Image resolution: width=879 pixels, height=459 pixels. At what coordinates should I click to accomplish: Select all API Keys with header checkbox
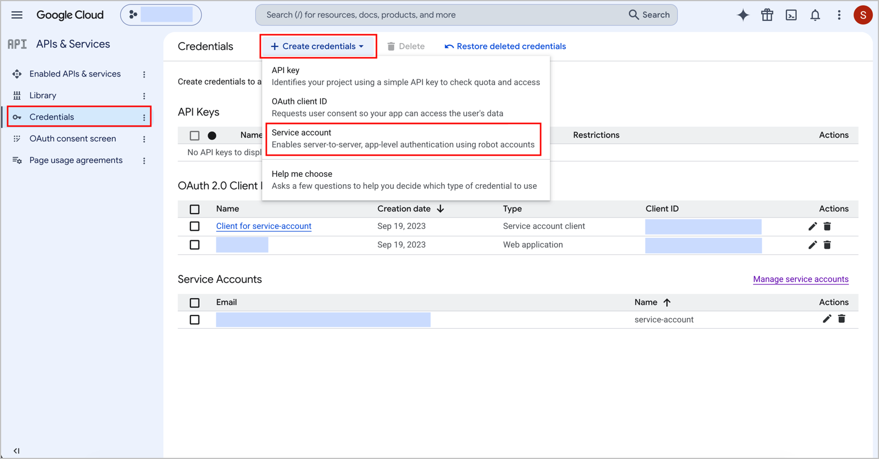(x=195, y=135)
